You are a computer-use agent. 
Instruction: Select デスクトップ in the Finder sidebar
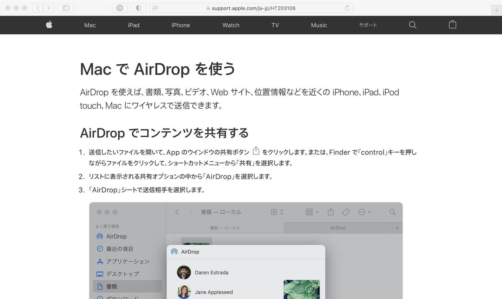[128, 274]
